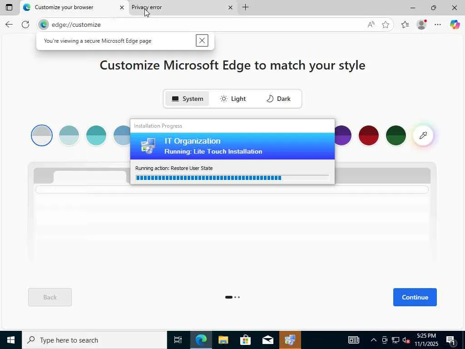Launch Copilot from the toolbar
The image size is (465, 349).
pos(455,25)
